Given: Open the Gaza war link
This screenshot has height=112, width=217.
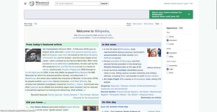Looking at the screenshot, I should tap(115, 86).
